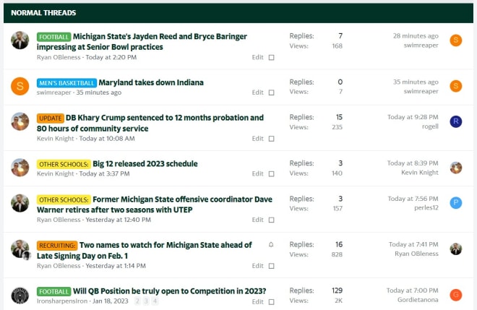477x310 pixels.
Task: Click the Gordietanona username link
Action: point(418,300)
